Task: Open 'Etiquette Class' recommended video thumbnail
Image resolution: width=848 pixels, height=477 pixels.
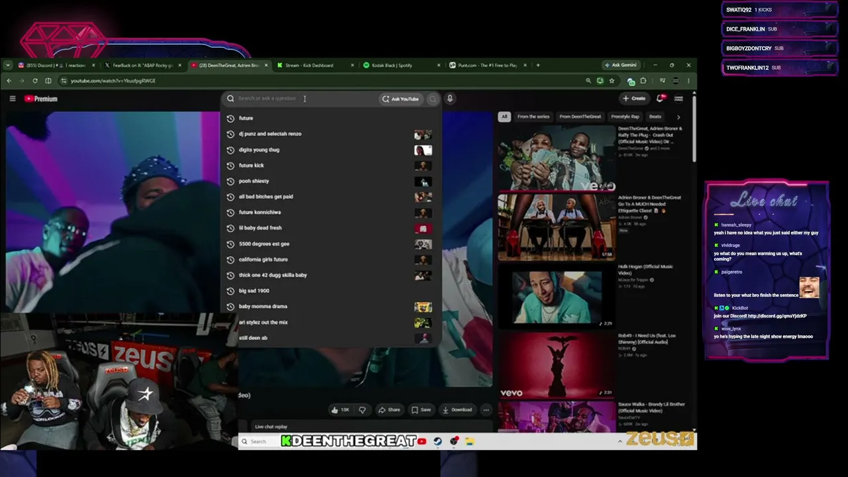Action: [x=556, y=227]
